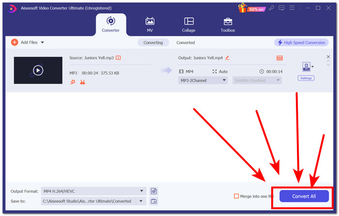The width and height of the screenshot is (339, 216).
Task: Switch to the MV tab
Action: point(150,25)
